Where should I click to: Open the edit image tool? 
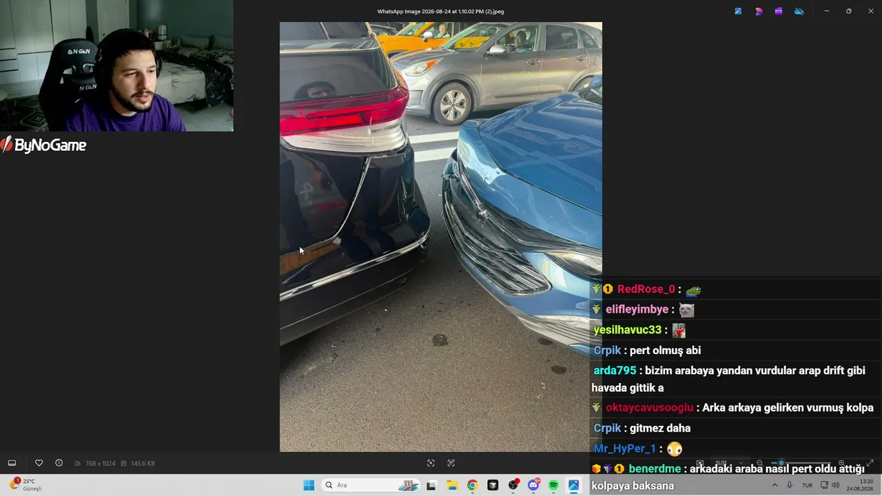point(738,11)
